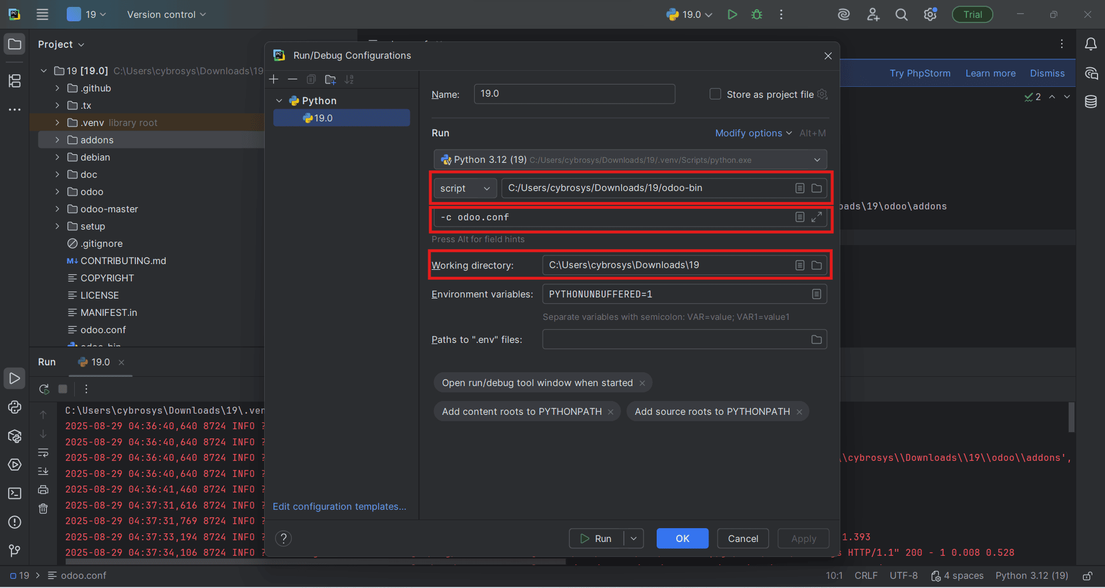Click Run button in dialog
This screenshot has height=588, width=1105.
(x=596, y=539)
